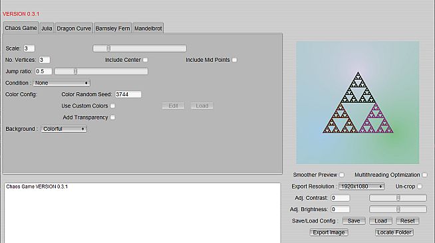
Task: Click the Scale slider handle
Action: (108, 48)
